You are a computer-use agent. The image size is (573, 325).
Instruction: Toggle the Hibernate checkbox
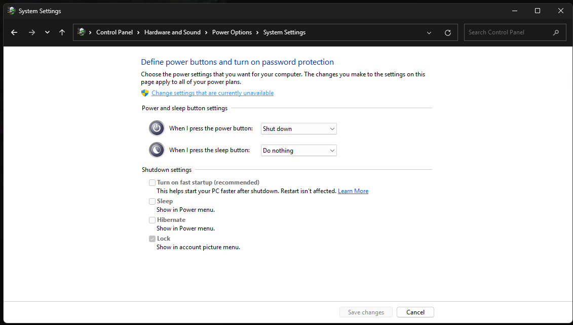point(152,220)
